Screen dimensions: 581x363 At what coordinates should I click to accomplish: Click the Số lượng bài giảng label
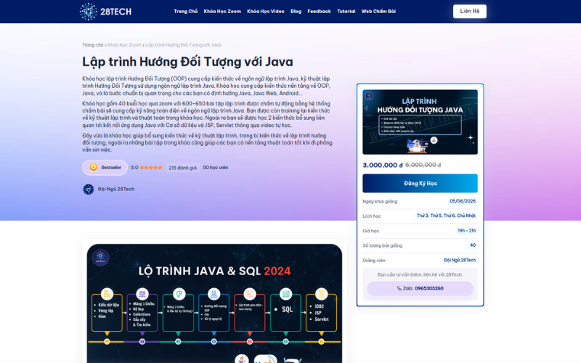point(383,245)
